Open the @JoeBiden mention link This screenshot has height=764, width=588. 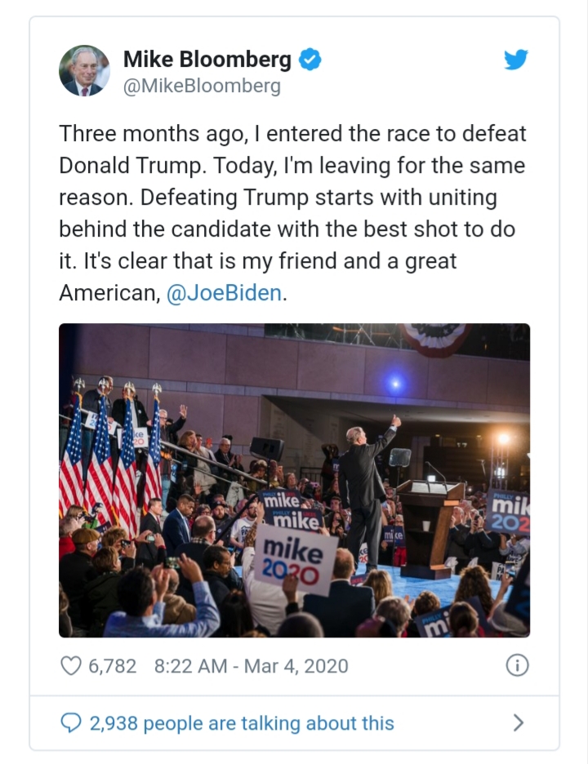(x=224, y=294)
